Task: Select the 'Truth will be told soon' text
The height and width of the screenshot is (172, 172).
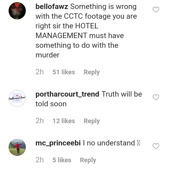Action: point(89,99)
